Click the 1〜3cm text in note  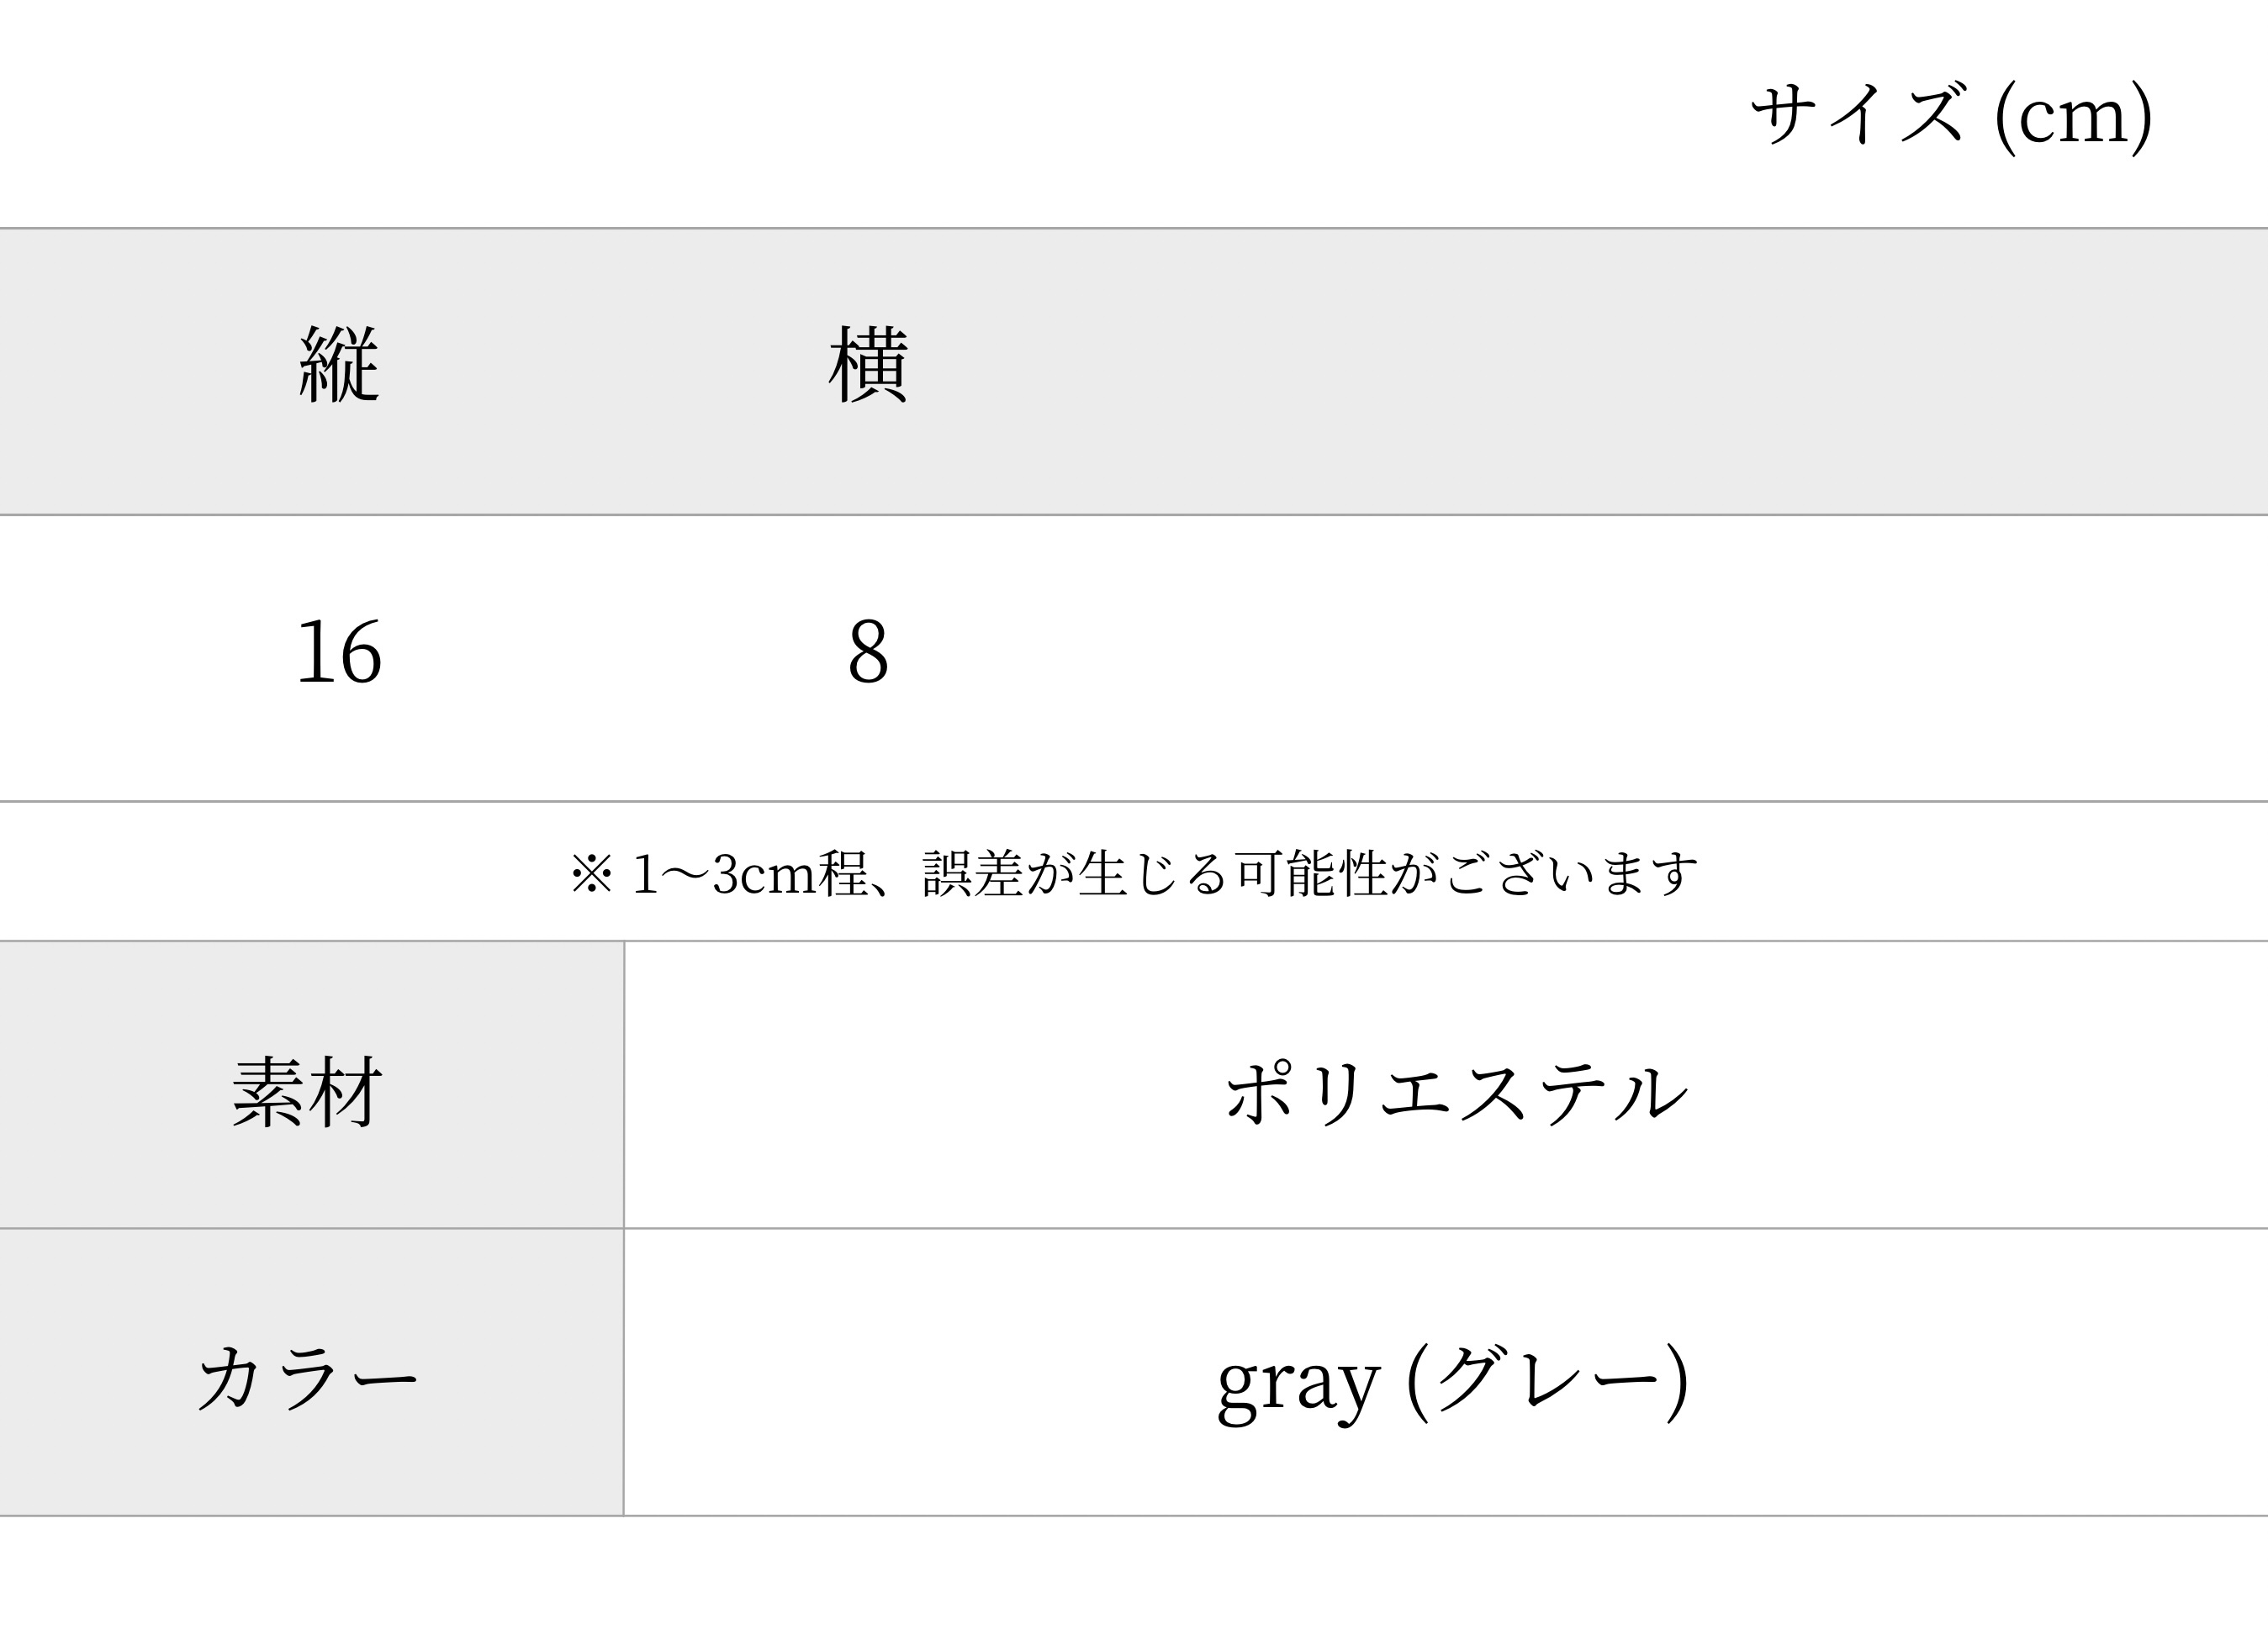724,874
